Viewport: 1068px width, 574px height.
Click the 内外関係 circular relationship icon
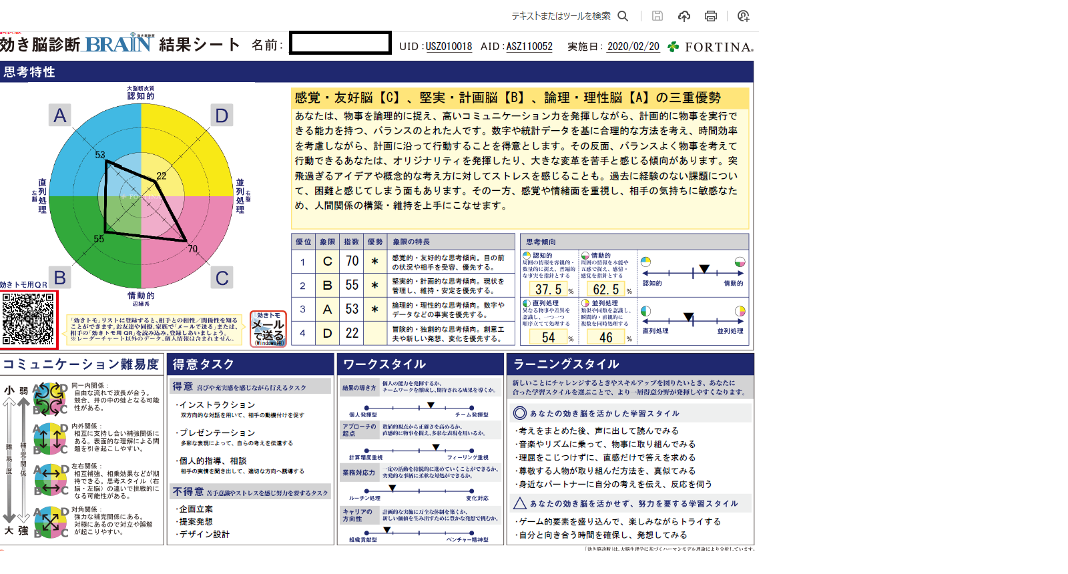coord(51,439)
